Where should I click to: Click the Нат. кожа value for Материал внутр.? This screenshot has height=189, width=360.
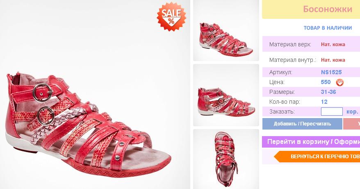(333, 60)
